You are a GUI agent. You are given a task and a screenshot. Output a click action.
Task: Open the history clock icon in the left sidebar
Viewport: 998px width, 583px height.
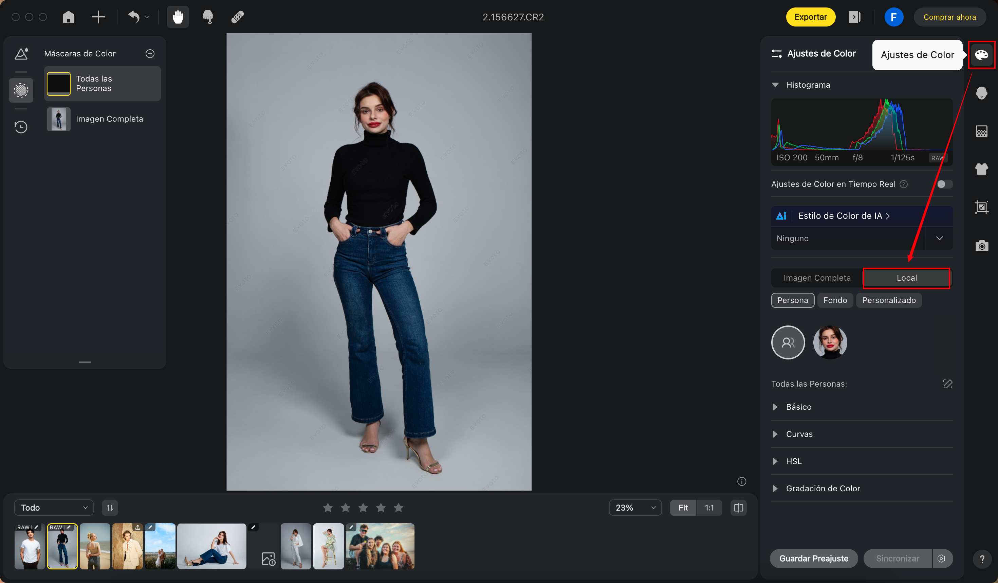[21, 127]
